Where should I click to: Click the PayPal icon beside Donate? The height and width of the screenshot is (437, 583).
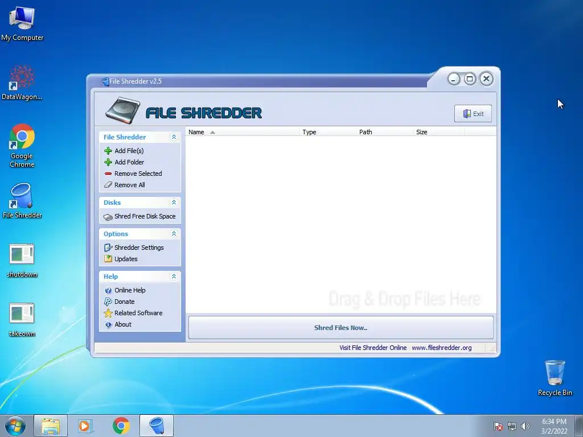108,302
